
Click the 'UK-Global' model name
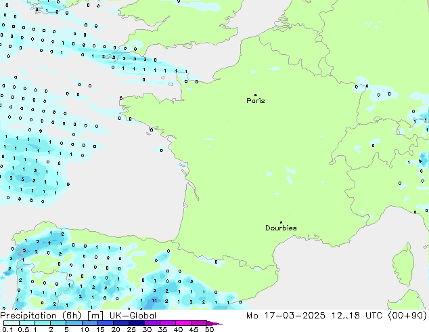click(x=133, y=316)
